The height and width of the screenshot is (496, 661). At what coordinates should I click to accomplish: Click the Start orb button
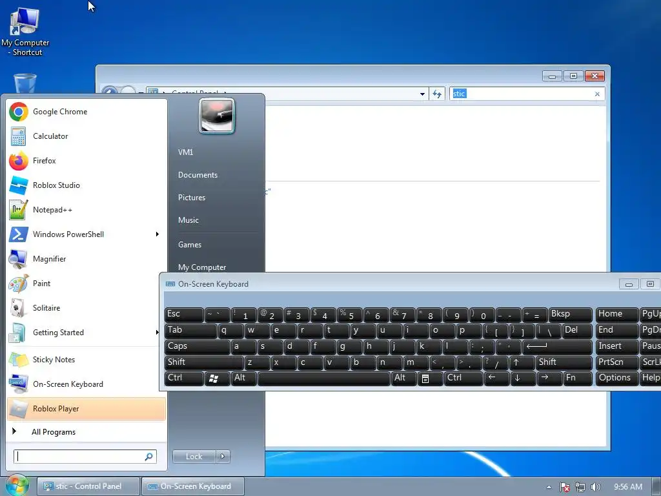[16, 486]
